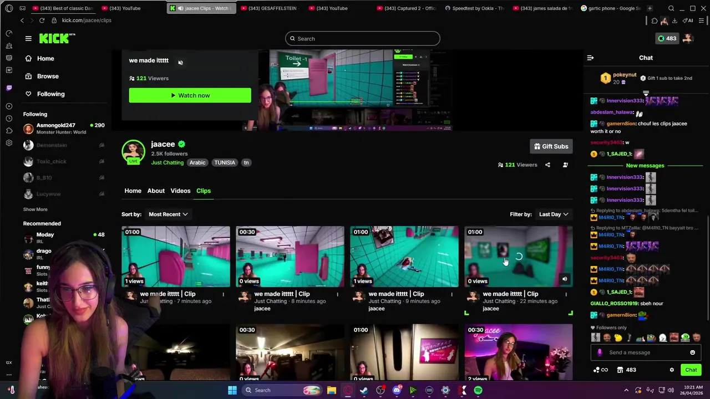Viewport: 710px width, 399px height.
Task: Open options menu of 22 minutes ago clip
Action: (x=566, y=294)
